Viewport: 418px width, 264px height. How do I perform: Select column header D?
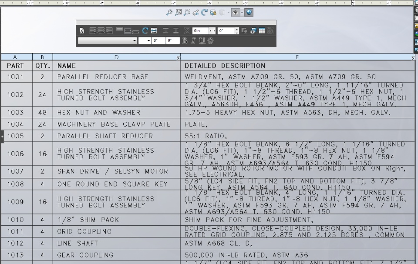click(x=117, y=57)
